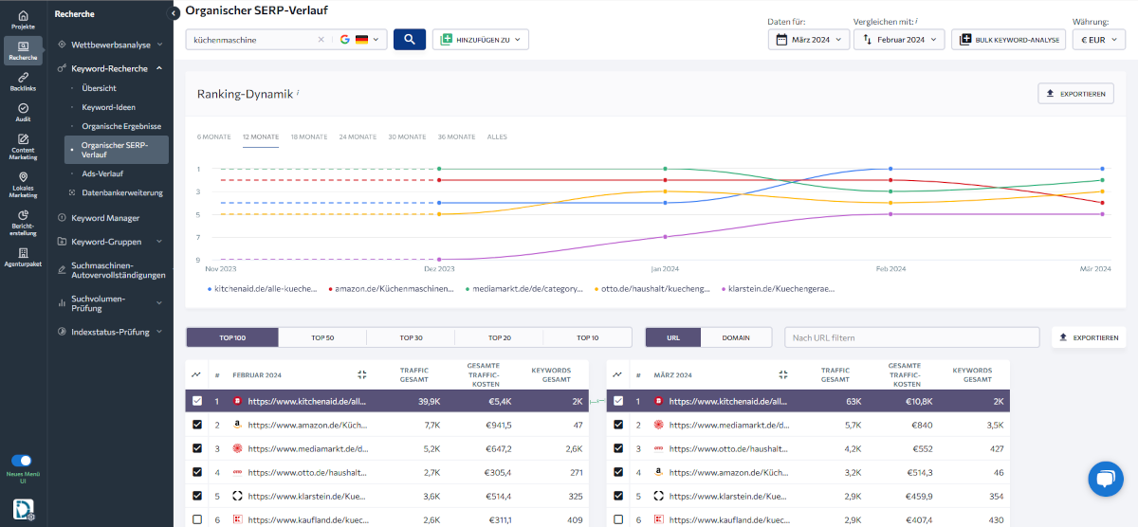Open the Audit section icon
The image size is (1138, 527).
pos(23,113)
